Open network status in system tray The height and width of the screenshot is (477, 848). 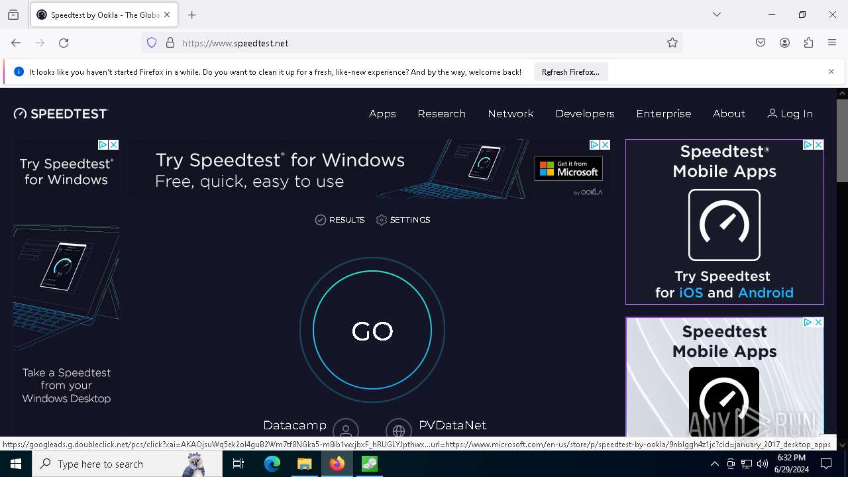747,464
